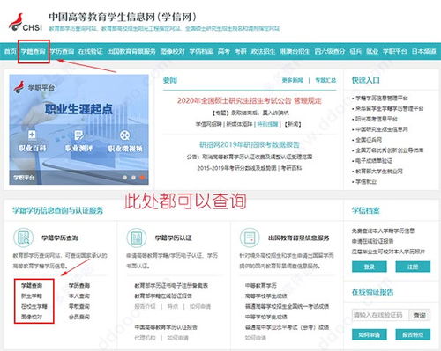Open 征兵 in the navigation bar

355,51
